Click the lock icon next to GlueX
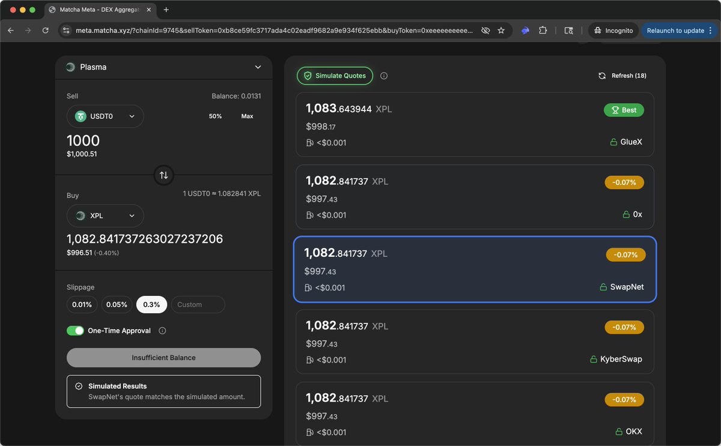Screen dimensions: 721x446 (x=613, y=142)
